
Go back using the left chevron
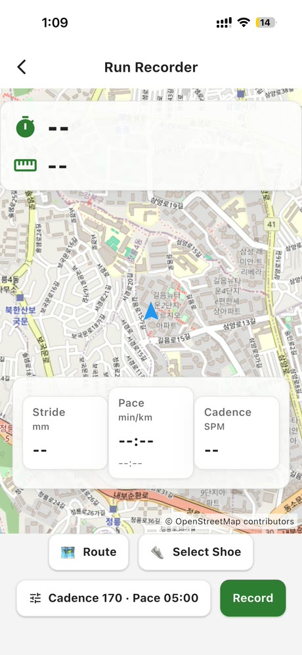pos(21,67)
